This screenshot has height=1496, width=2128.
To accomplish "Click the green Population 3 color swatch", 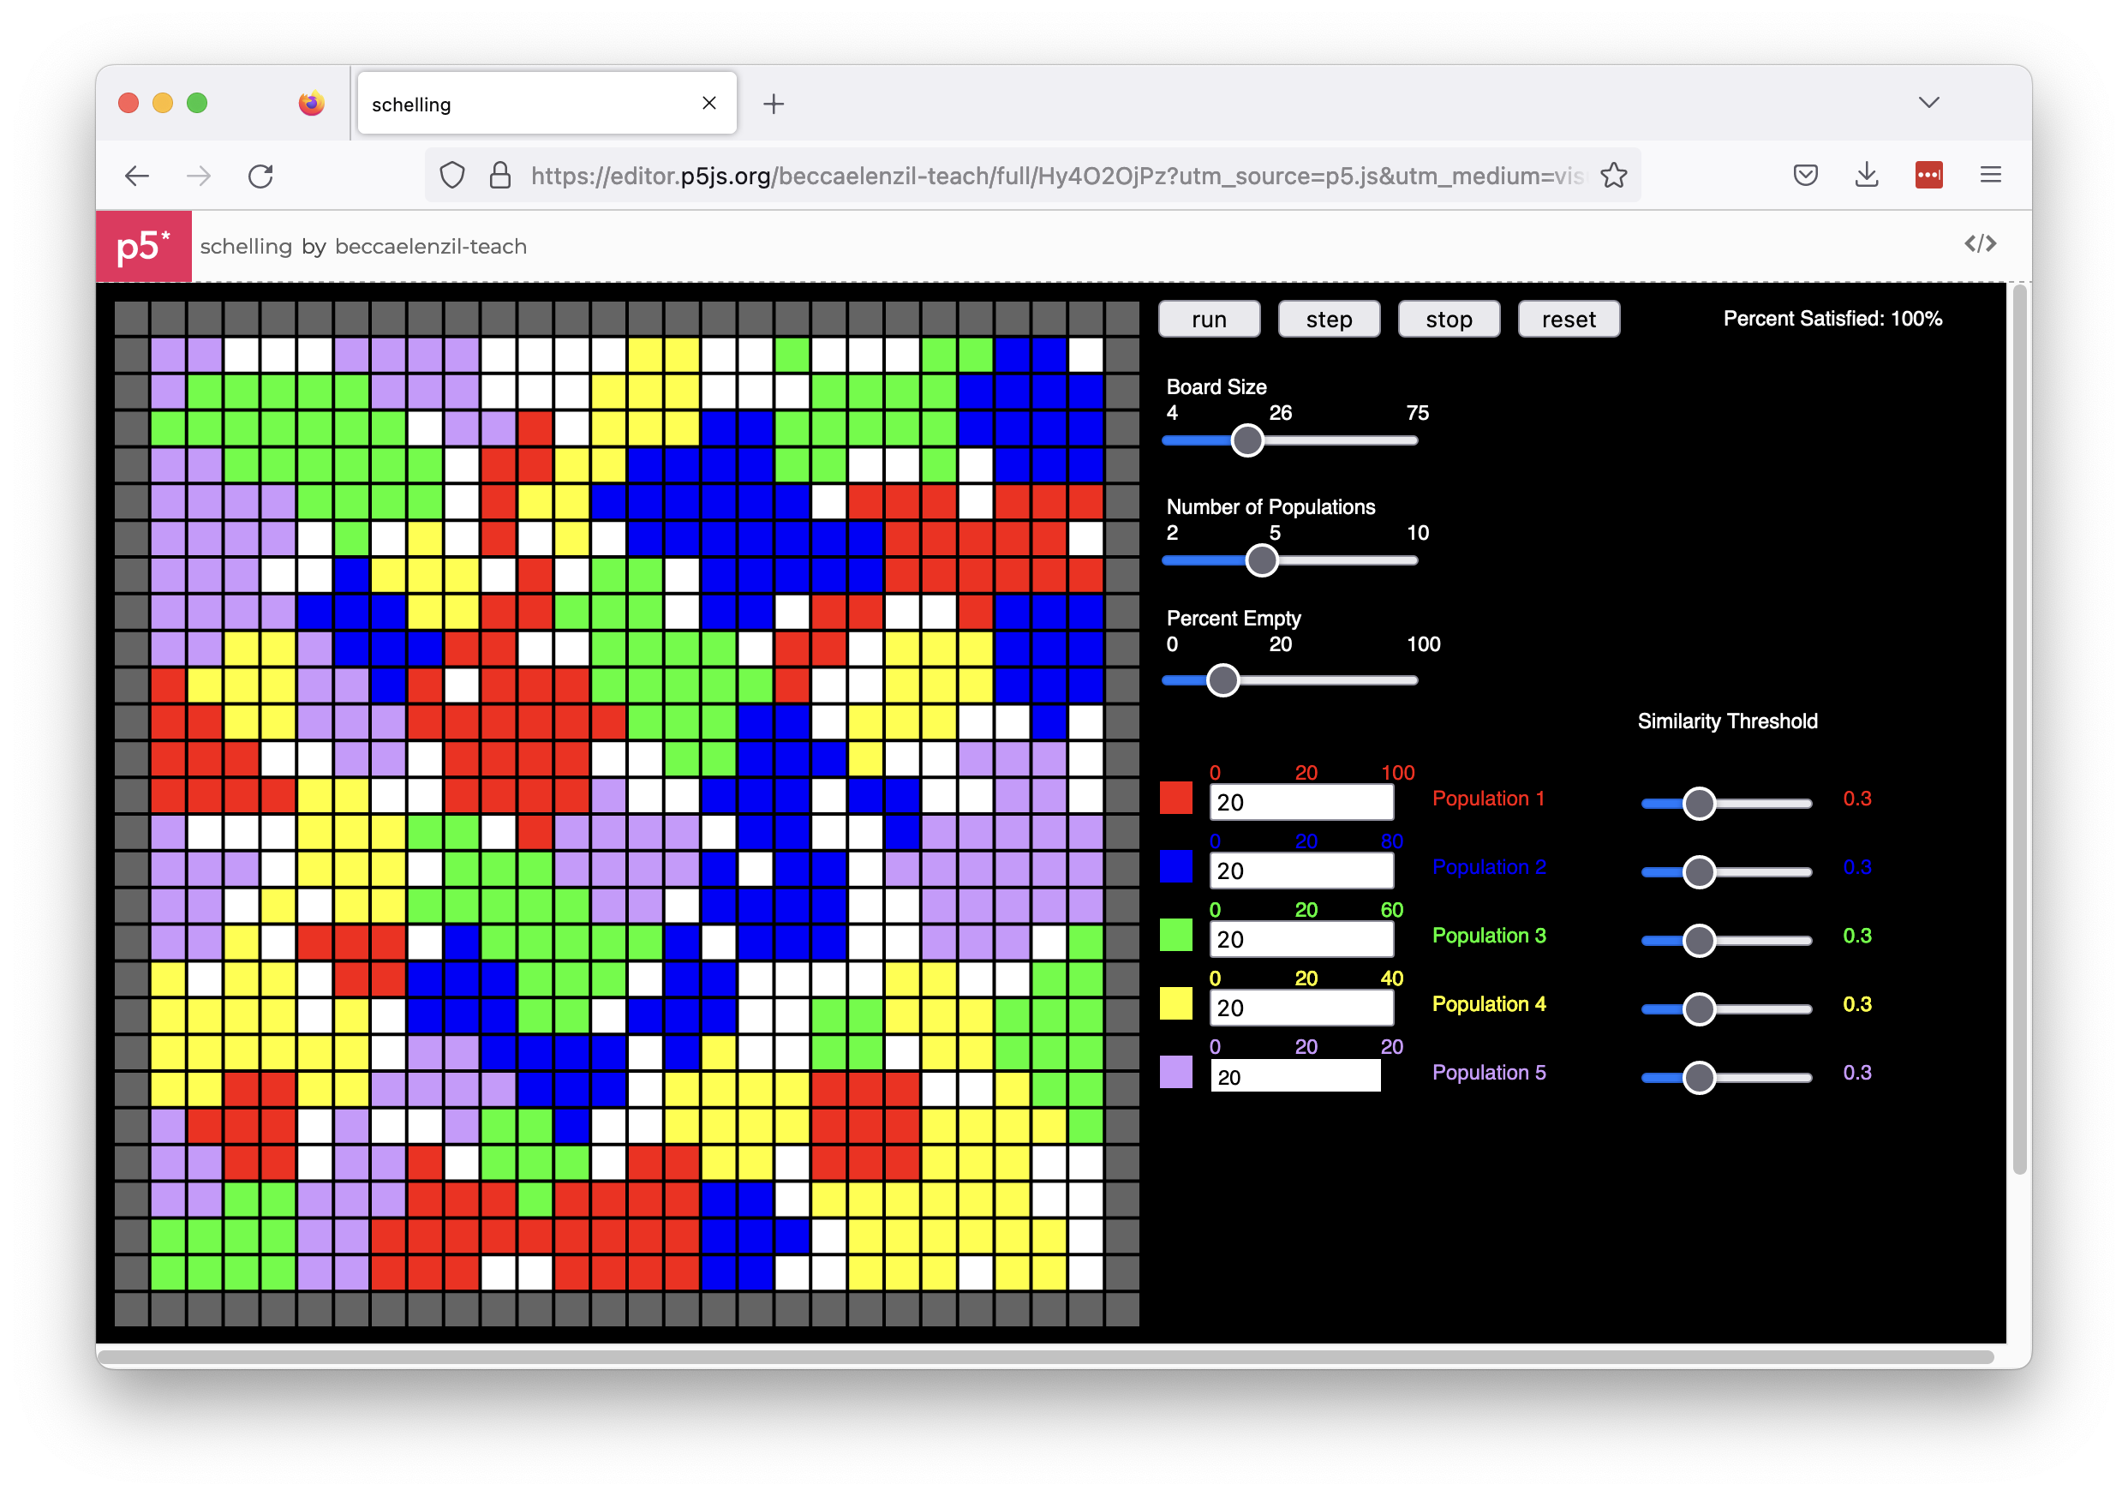I will coord(1175,936).
